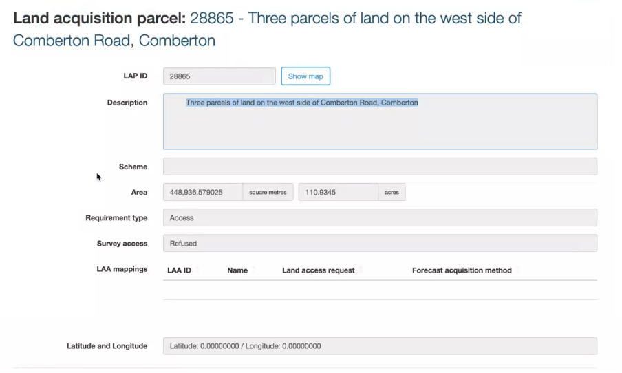Click the square metres unit label

coord(268,193)
